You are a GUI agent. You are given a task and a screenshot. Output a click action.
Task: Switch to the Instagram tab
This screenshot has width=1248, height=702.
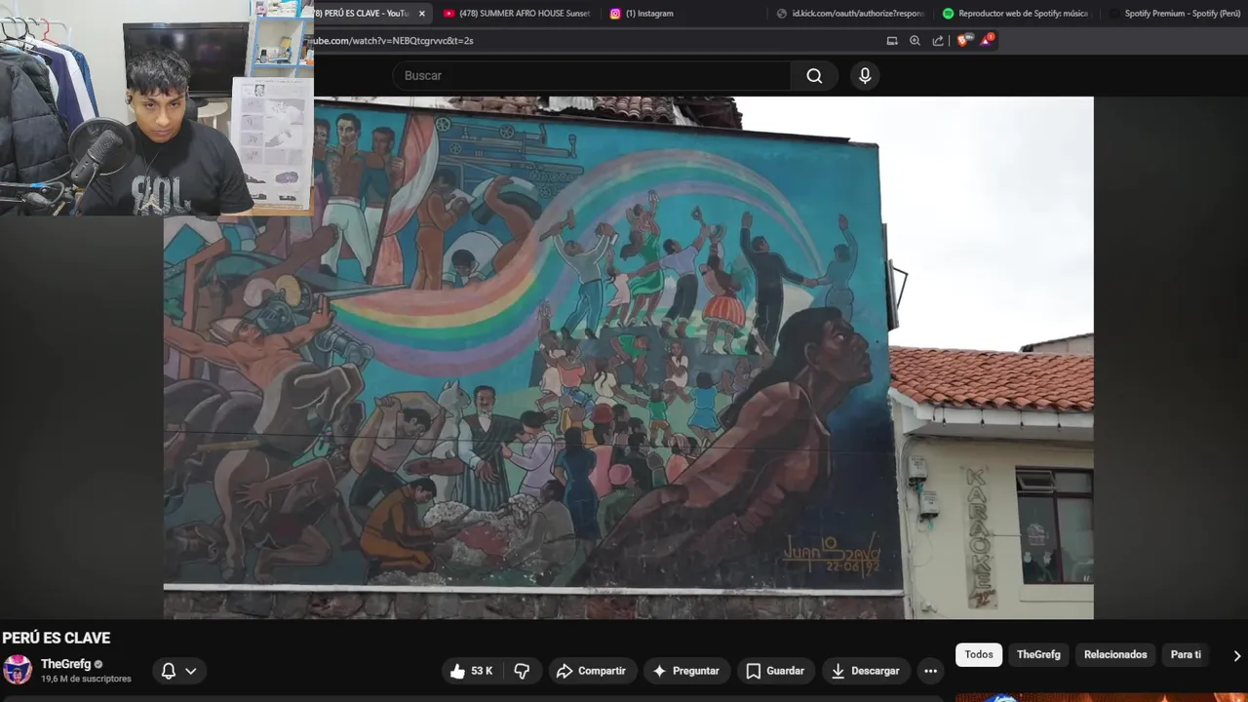[684, 14]
